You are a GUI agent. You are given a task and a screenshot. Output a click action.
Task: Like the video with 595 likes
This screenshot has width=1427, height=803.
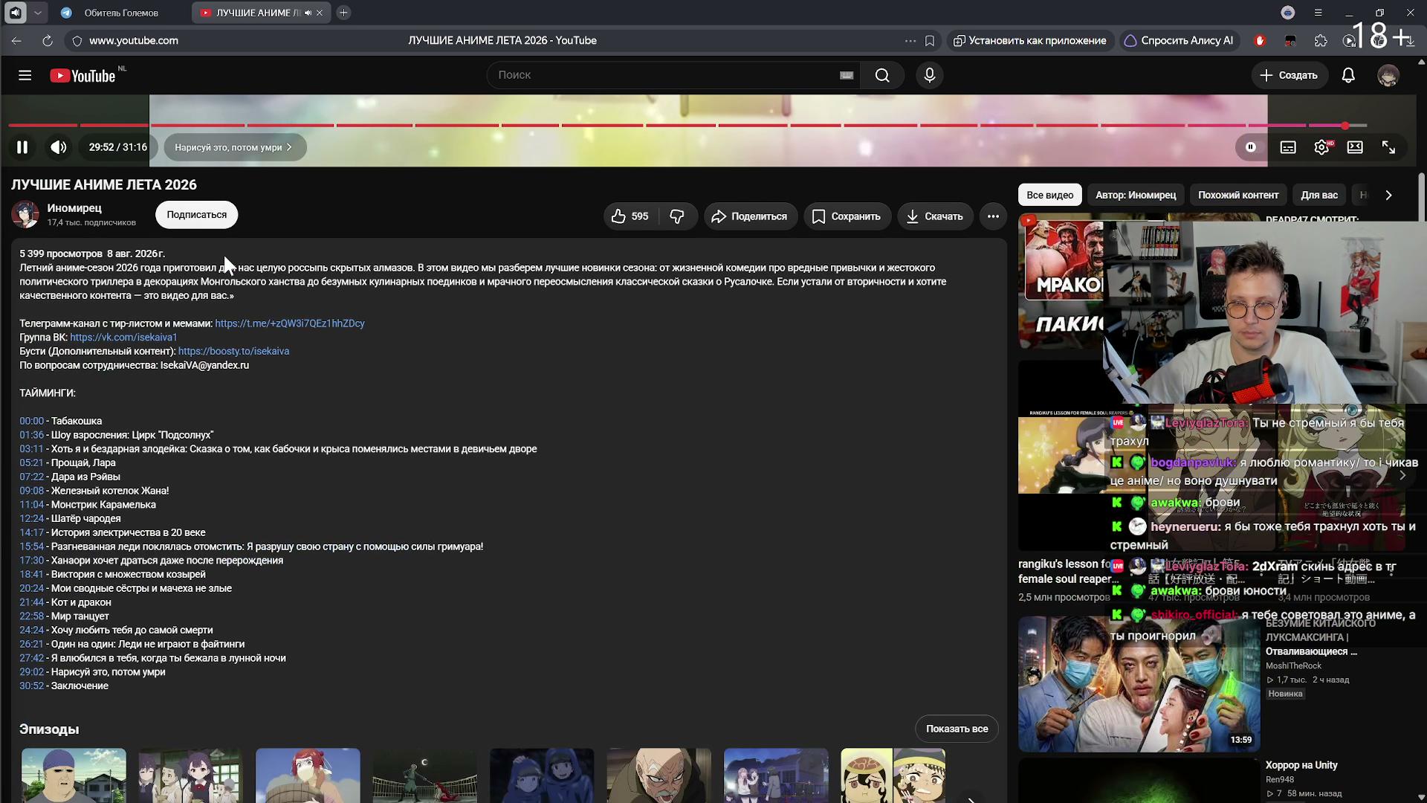pos(630,216)
